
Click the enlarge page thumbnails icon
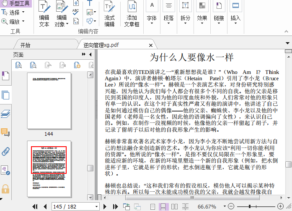[18, 65]
